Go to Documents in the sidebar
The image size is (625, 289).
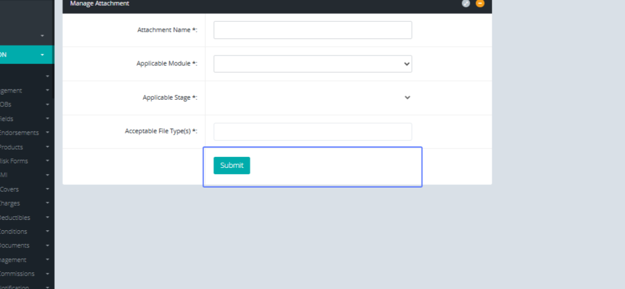pos(15,245)
